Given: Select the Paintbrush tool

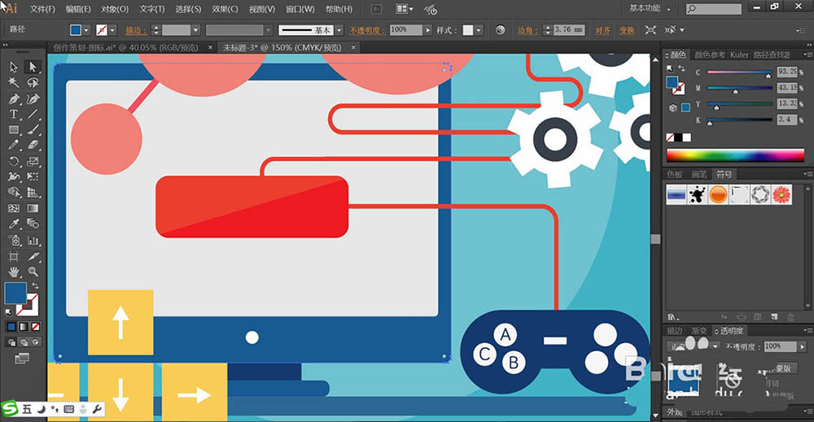Looking at the screenshot, I should [x=33, y=129].
